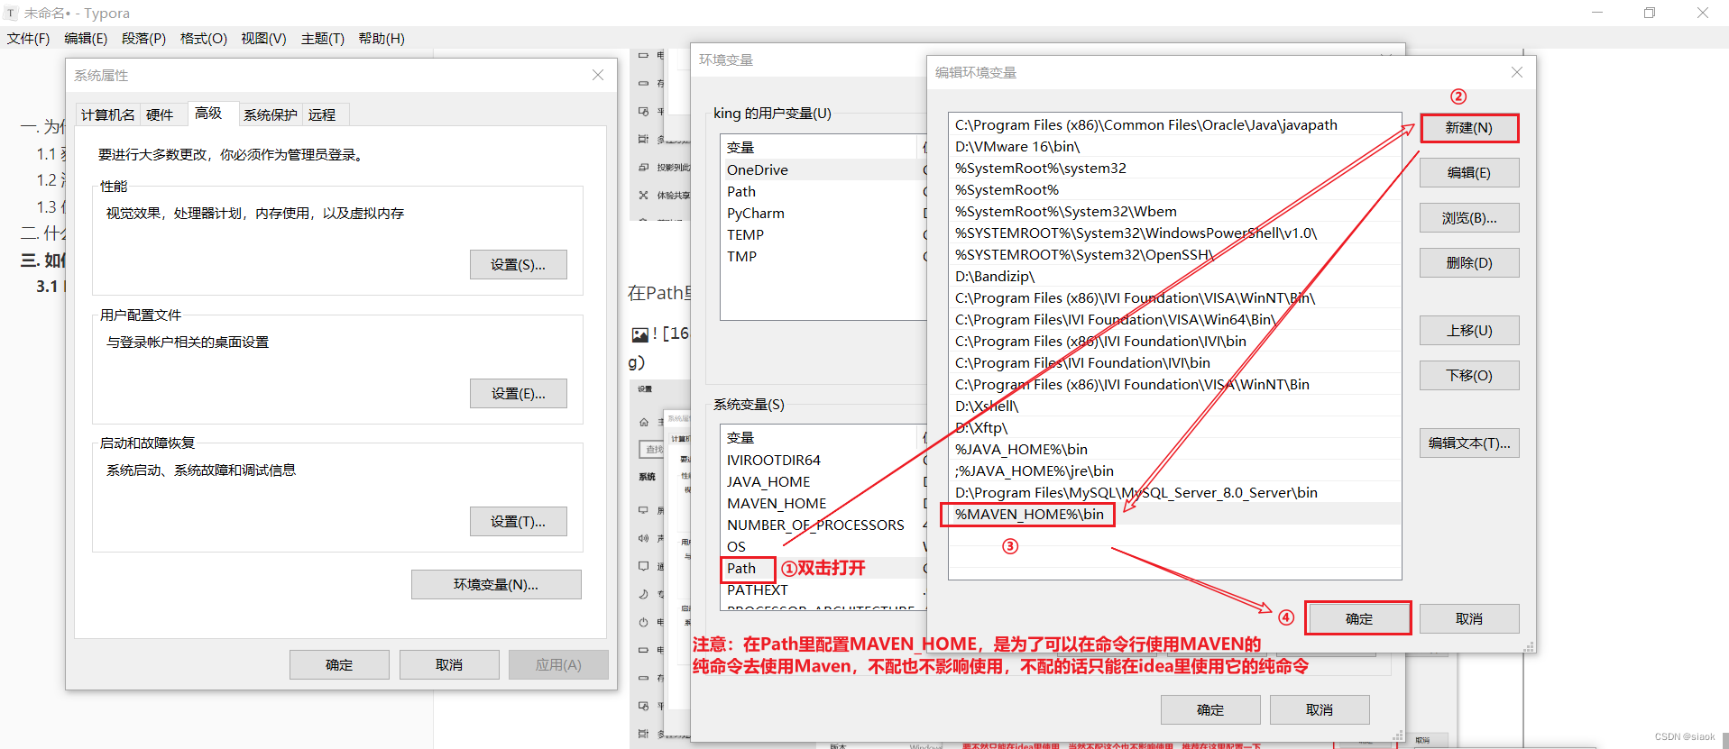Viewport: 1729px width, 749px height.
Task: Click 取消 in 环境变量 dialog
Action: point(1320,710)
